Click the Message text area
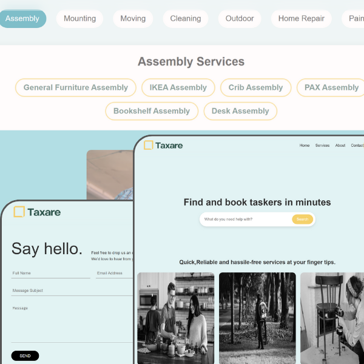The width and height of the screenshot is (364, 364). click(x=72, y=323)
